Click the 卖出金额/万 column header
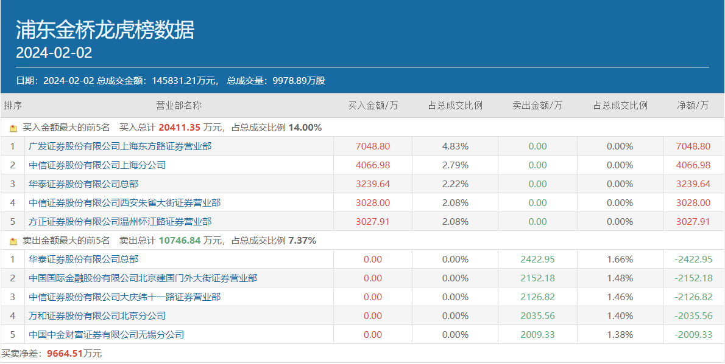Viewport: 725px width, 364px height. pos(537,106)
